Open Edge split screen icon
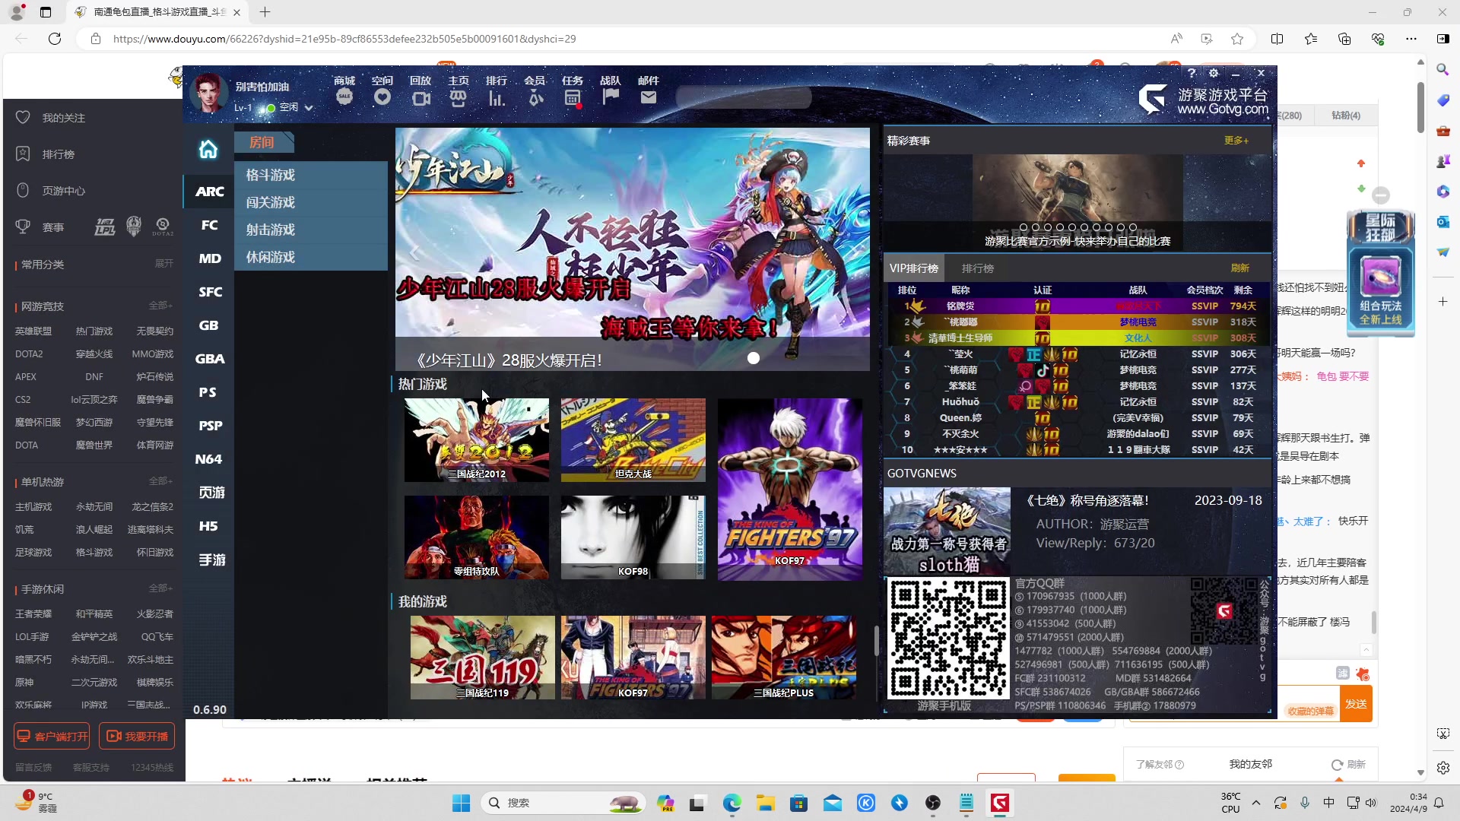Screen dimensions: 1460x821 pos(1277,39)
